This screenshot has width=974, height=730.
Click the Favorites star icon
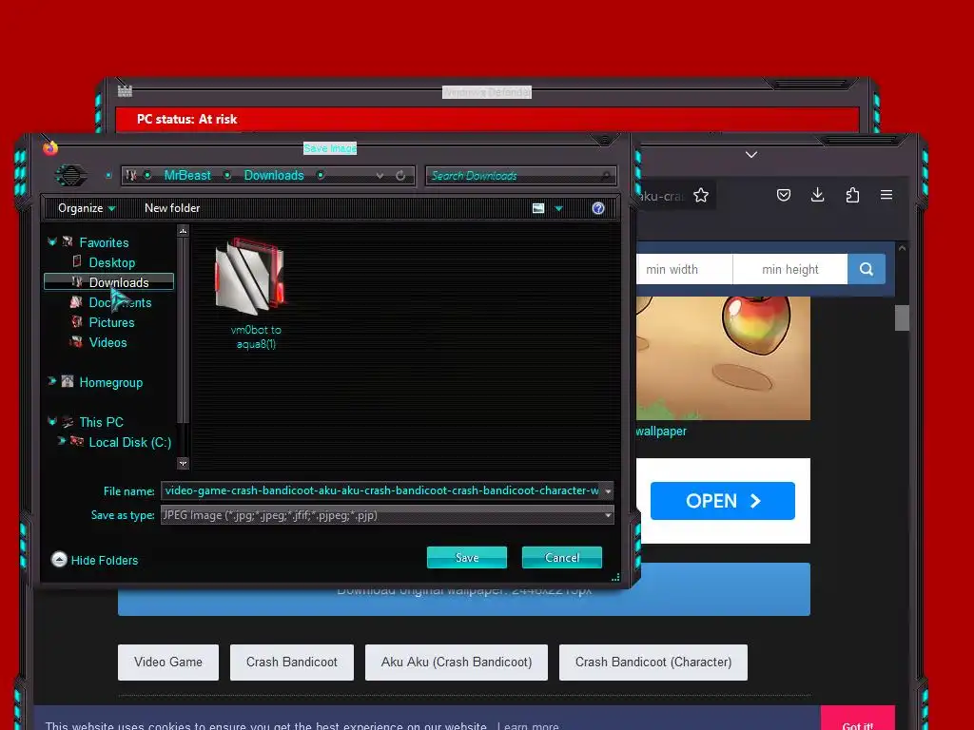pos(68,242)
